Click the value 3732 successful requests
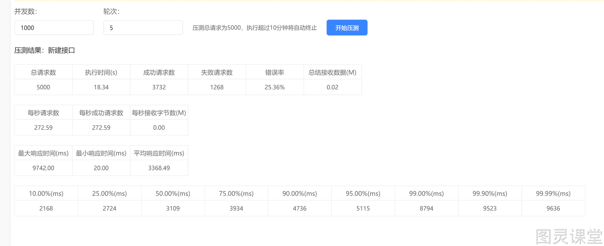Image resolution: width=604 pixels, height=246 pixels. point(159,87)
